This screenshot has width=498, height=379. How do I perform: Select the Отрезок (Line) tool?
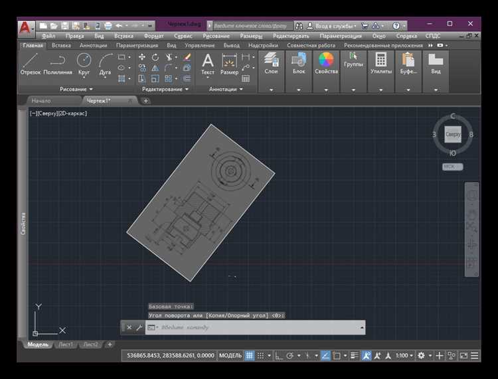31,64
